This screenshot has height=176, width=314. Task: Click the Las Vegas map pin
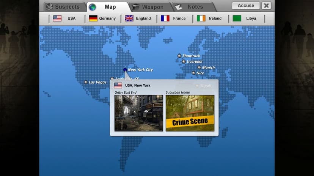pyautogui.click(x=86, y=82)
